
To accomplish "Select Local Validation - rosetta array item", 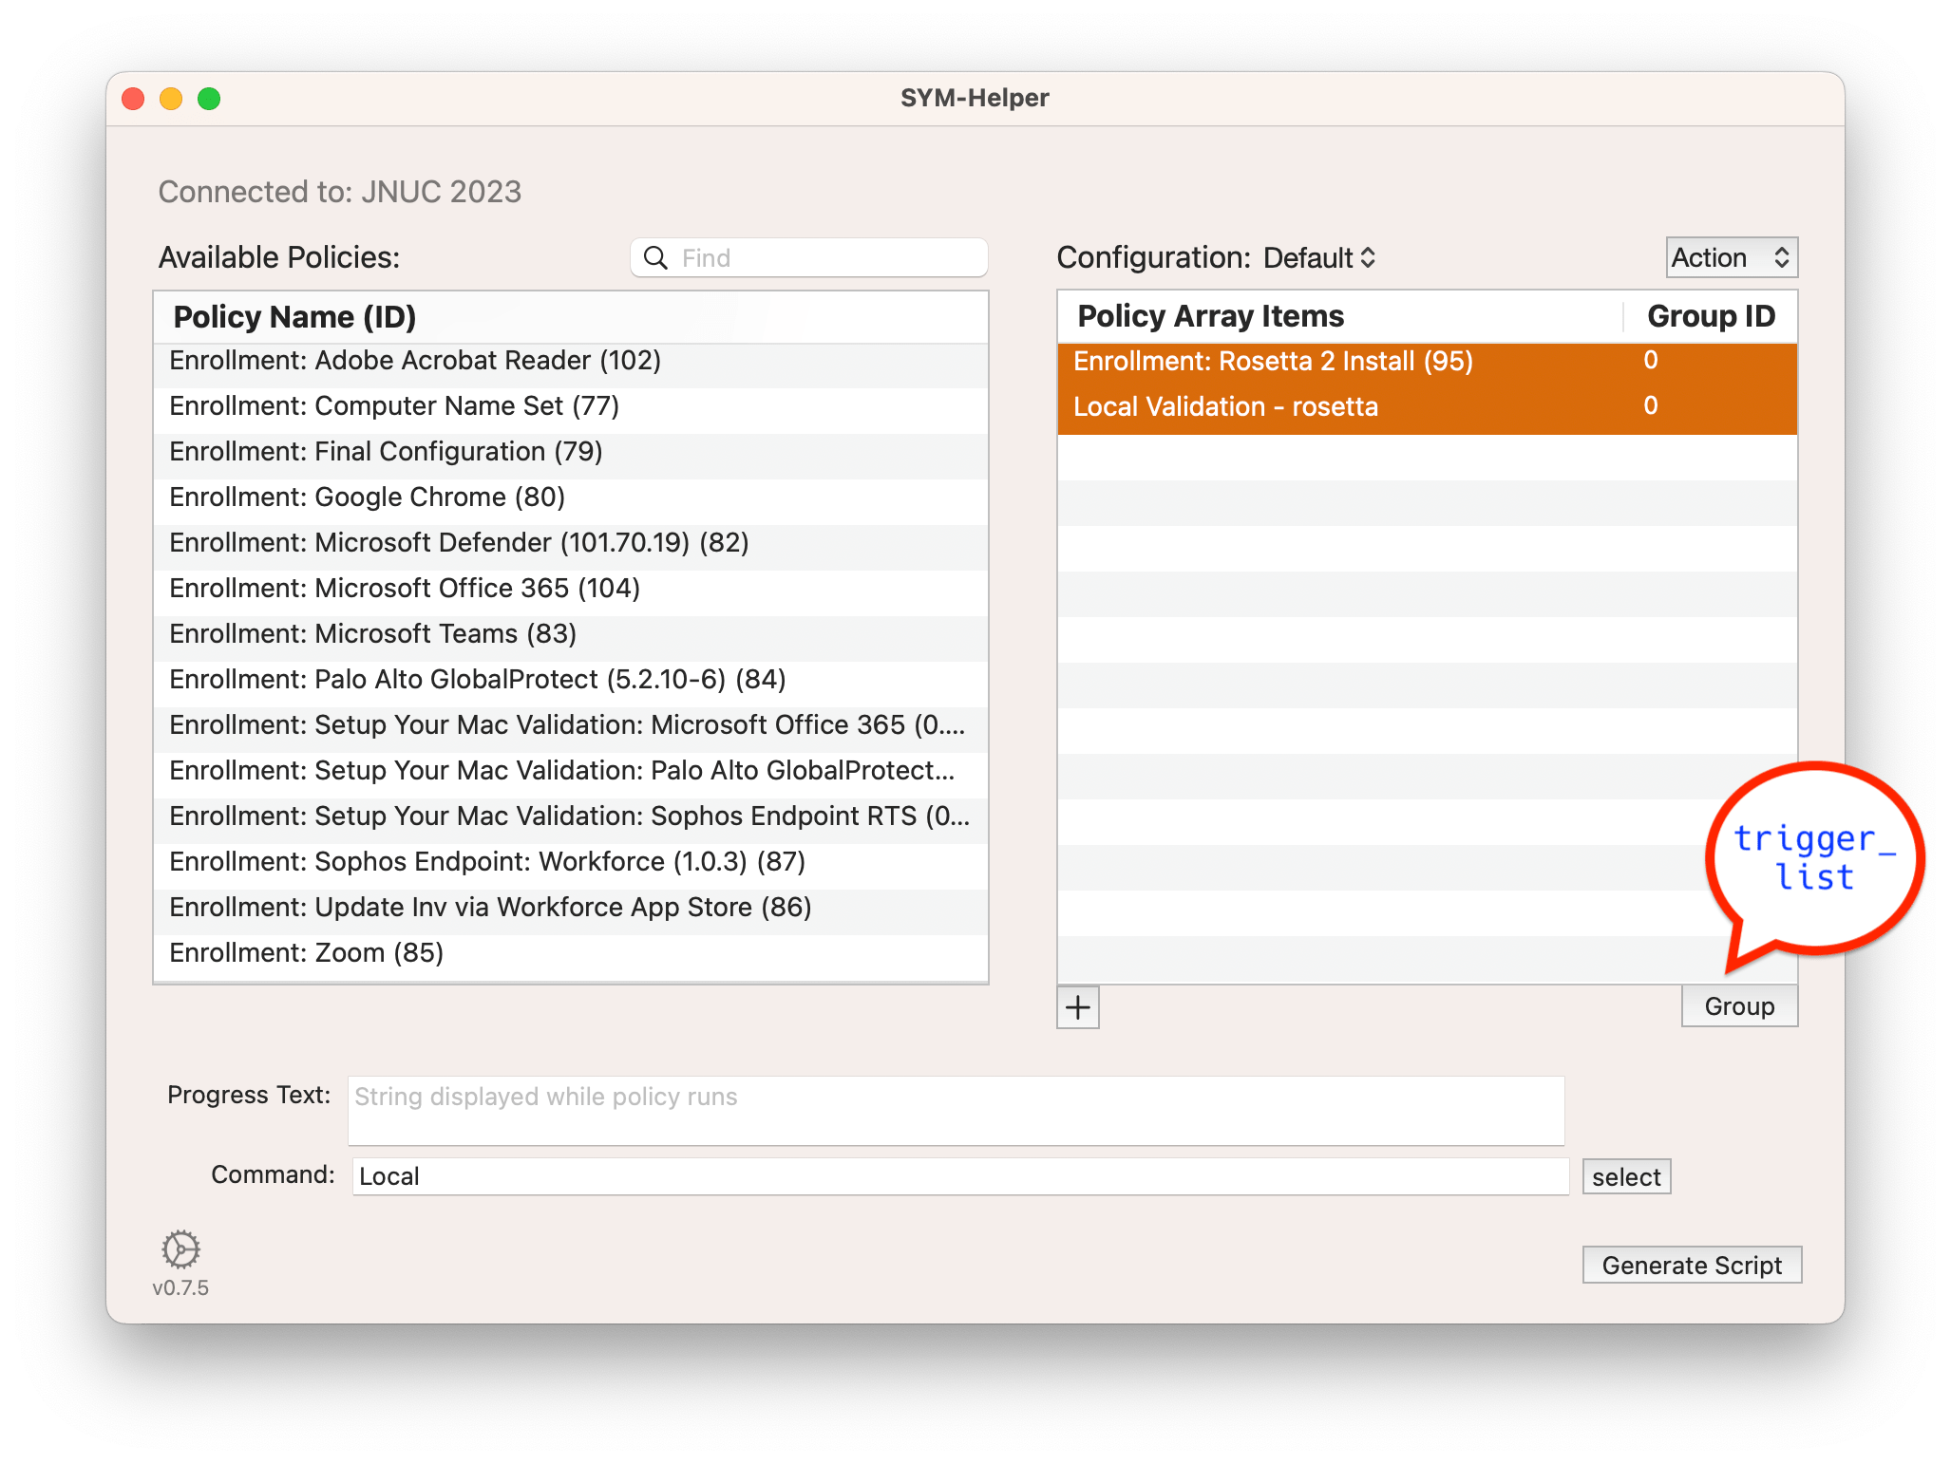I will click(1225, 407).
